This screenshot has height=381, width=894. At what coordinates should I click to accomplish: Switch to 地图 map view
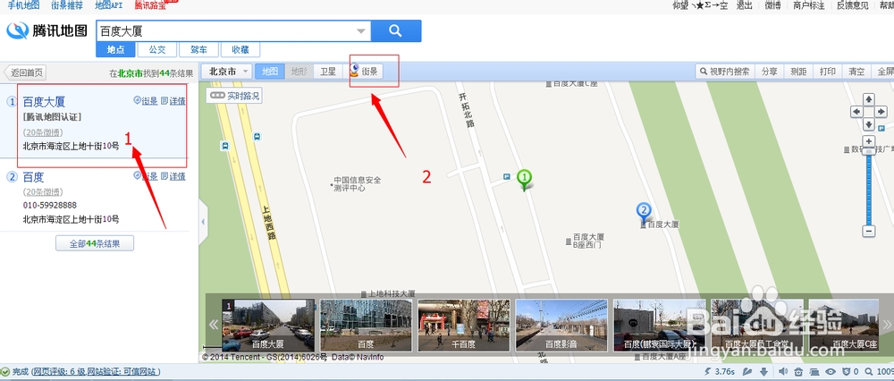(270, 72)
